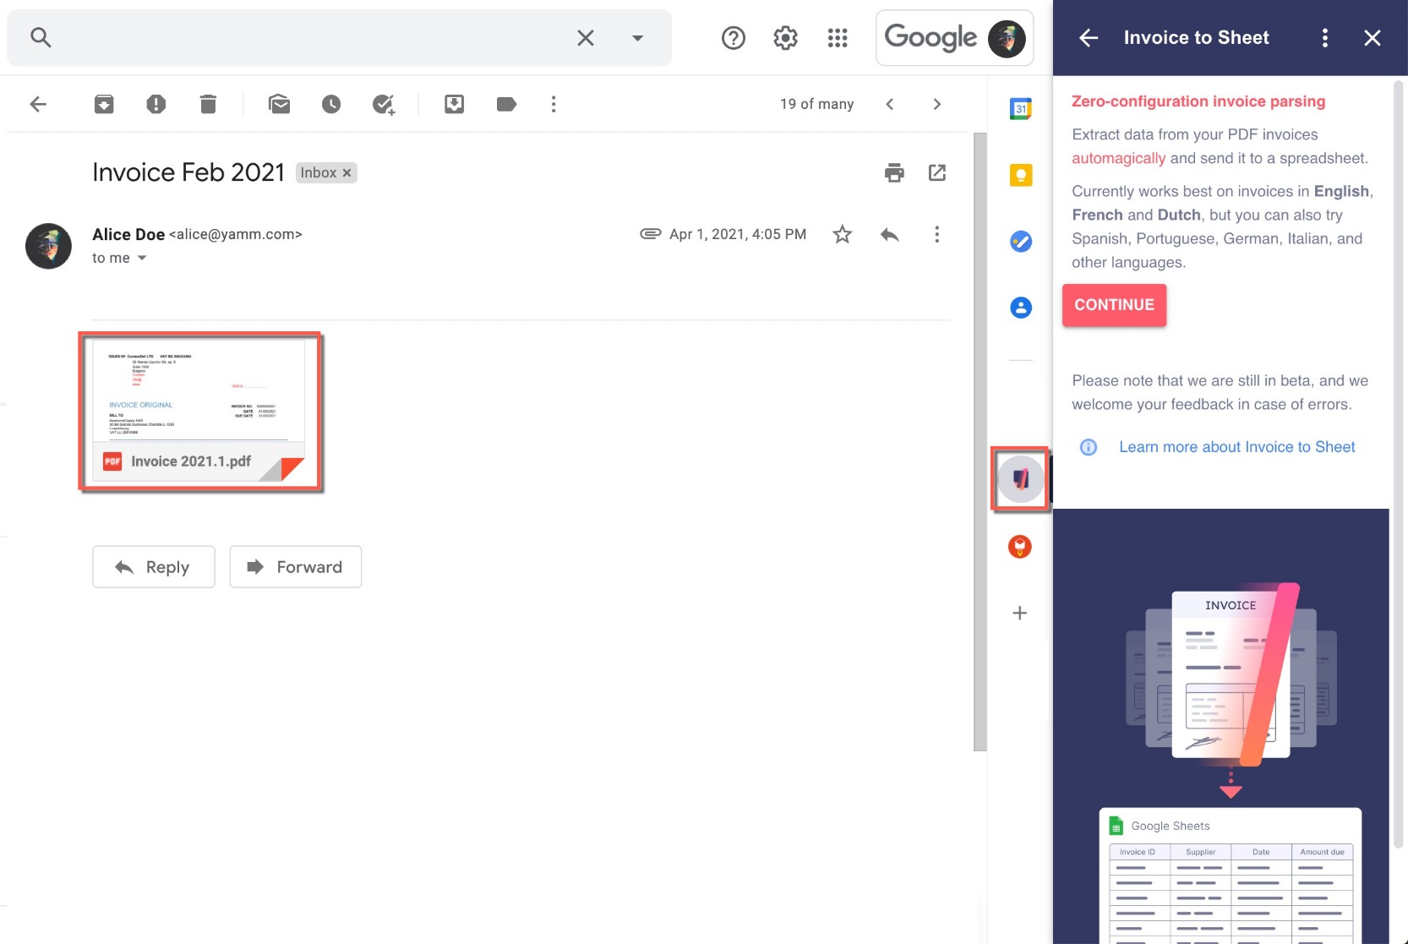Viewport: 1408px width, 944px height.
Task: Open the Invoice to Sheet add-on icon
Action: click(x=1021, y=479)
